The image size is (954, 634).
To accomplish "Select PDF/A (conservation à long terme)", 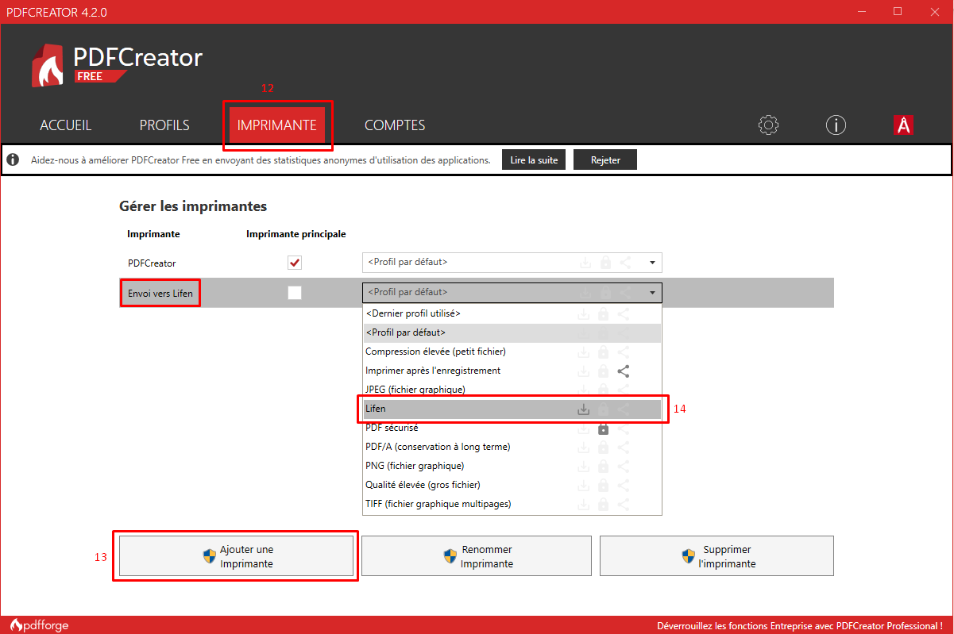I will coord(512,447).
